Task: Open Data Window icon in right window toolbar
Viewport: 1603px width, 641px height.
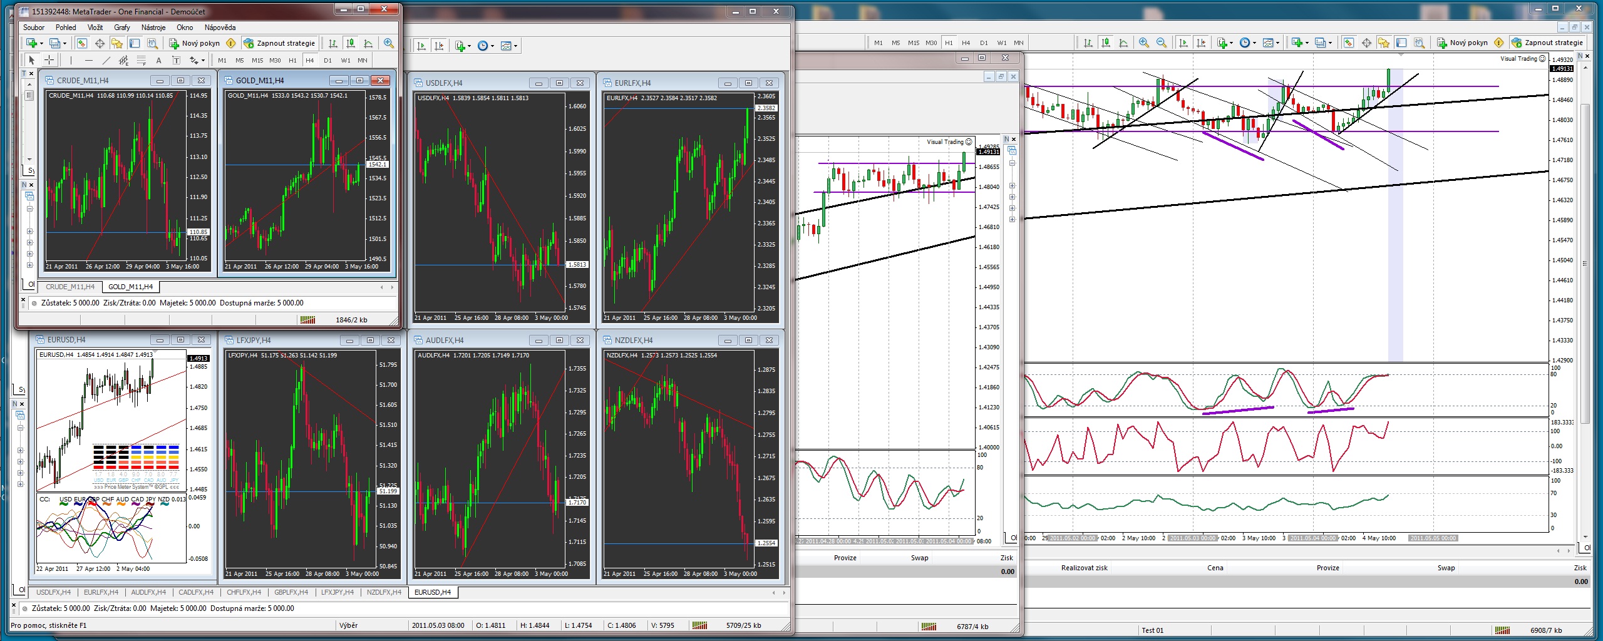Action: (1366, 43)
